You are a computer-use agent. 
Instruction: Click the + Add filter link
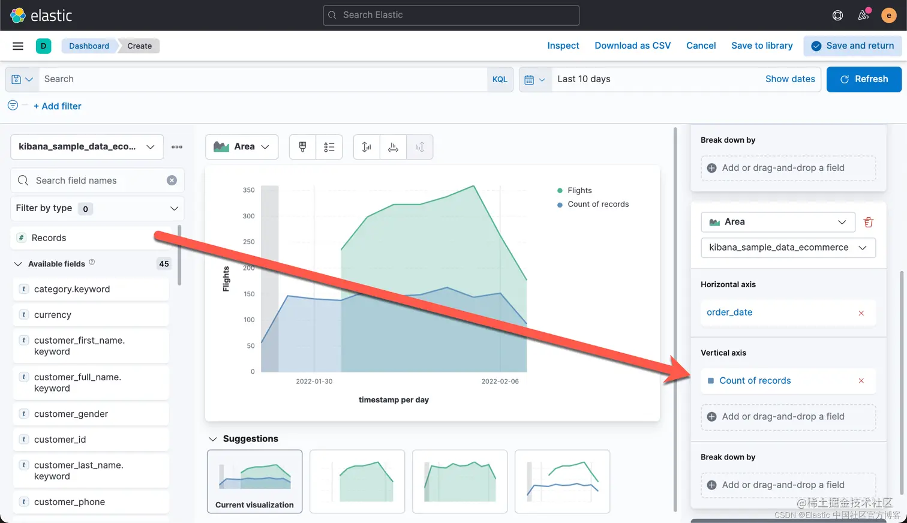coord(58,106)
